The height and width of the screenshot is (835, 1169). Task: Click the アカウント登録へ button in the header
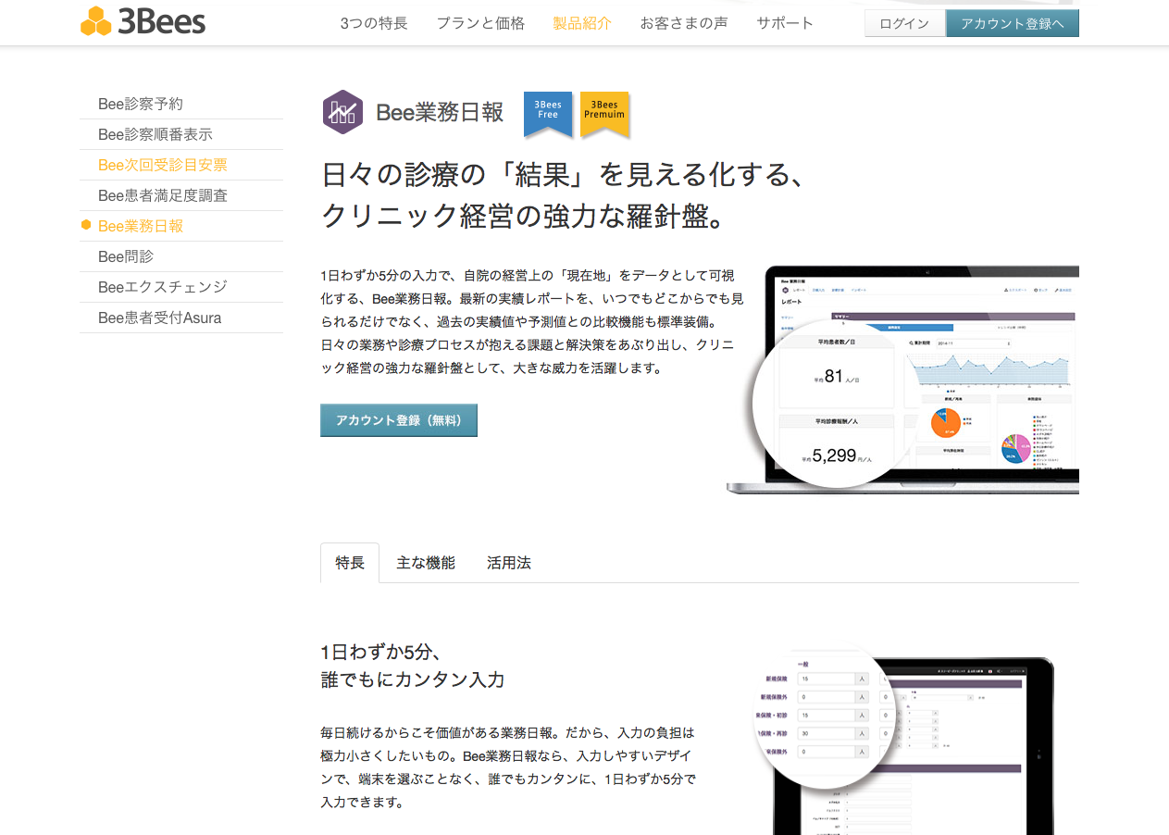click(1013, 23)
